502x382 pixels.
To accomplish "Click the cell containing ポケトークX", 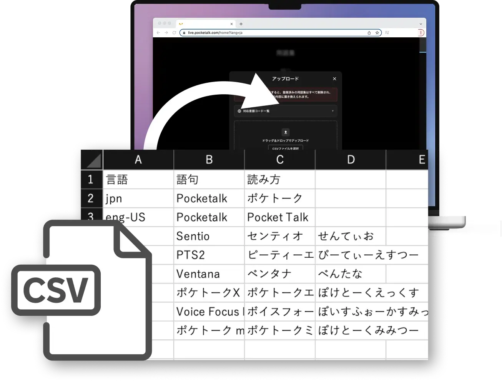I will tap(209, 292).
